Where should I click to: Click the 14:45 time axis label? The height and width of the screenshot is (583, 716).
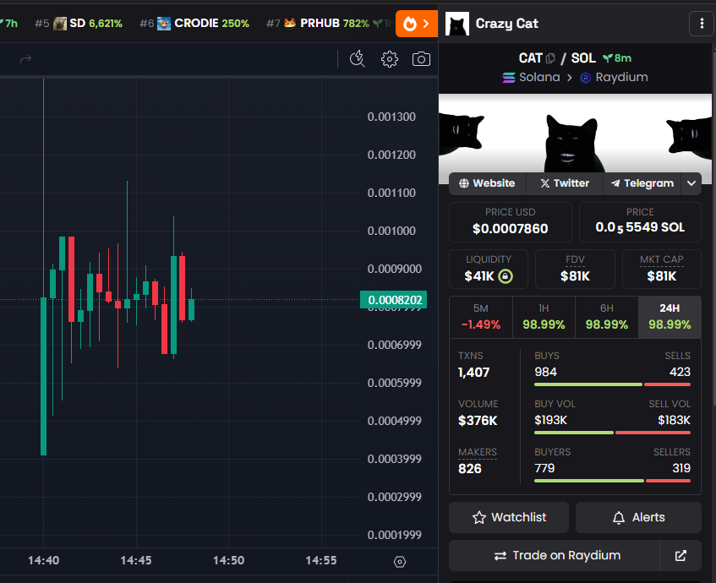[x=135, y=561]
